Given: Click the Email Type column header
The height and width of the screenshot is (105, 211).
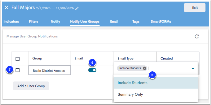Looking at the screenshot, I should pos(126,58).
